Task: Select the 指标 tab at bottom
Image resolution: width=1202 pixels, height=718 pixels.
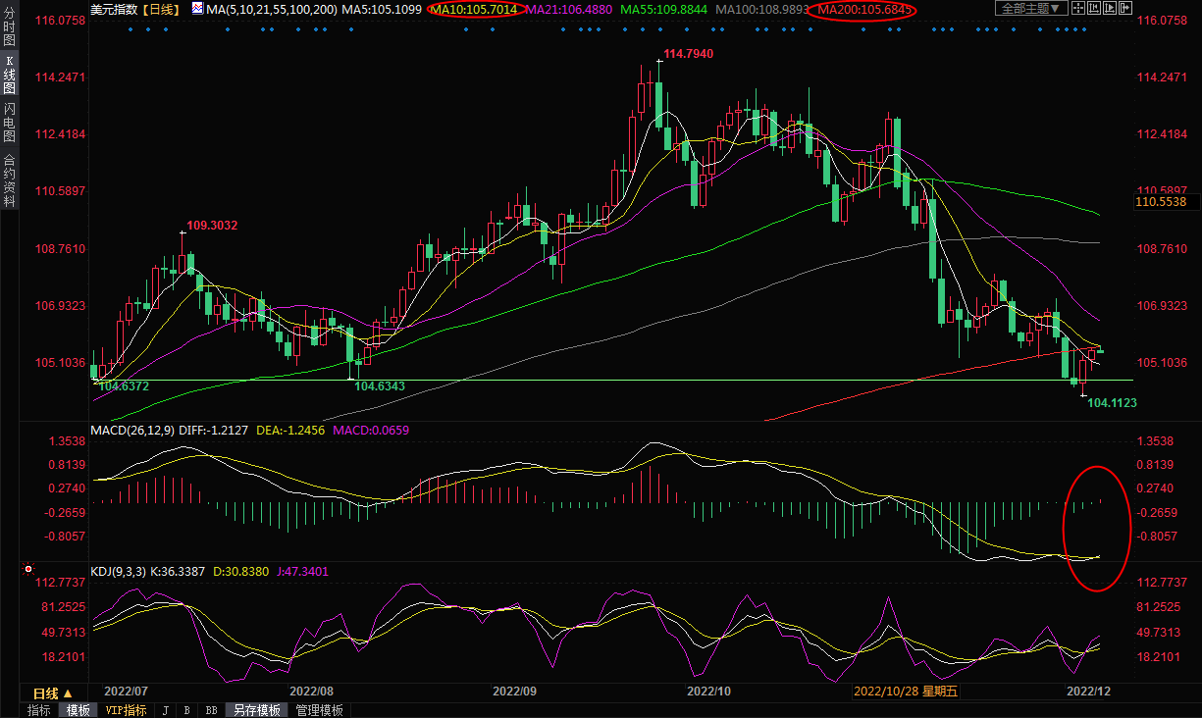Action: tap(39, 710)
